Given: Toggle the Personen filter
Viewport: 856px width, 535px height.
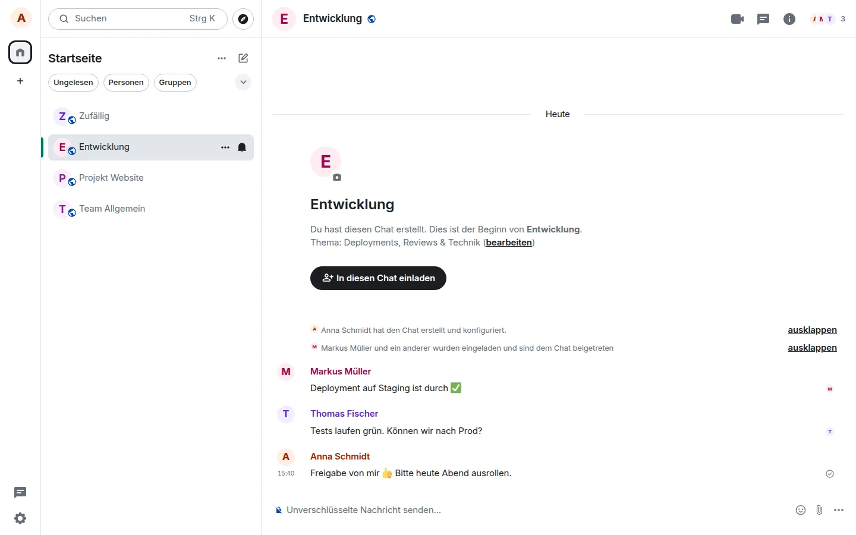Looking at the screenshot, I should point(126,83).
